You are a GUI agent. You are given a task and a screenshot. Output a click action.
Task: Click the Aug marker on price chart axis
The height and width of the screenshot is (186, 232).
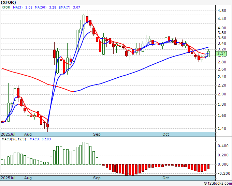28,135
